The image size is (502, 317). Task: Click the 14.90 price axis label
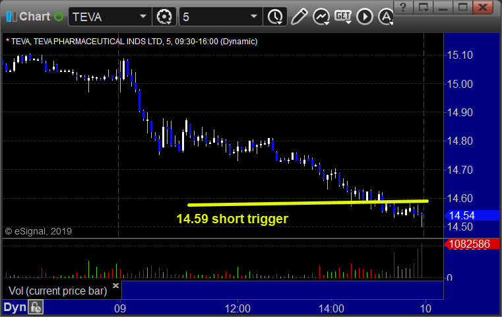(x=460, y=112)
